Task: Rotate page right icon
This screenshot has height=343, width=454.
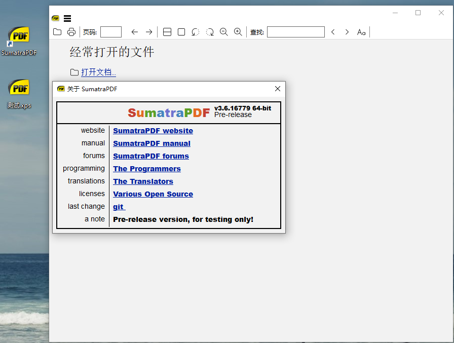Action: pyautogui.click(x=210, y=32)
